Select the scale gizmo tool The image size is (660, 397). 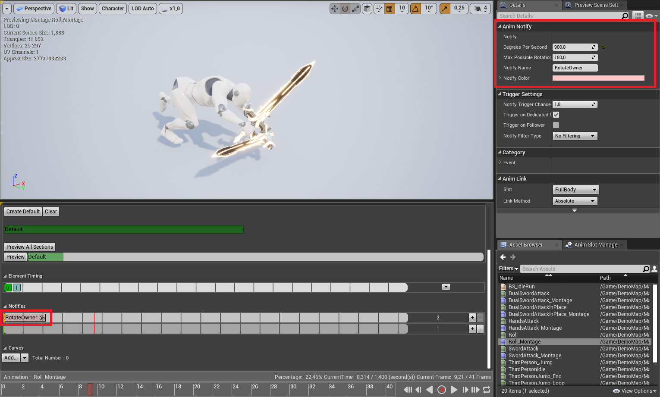pos(355,9)
